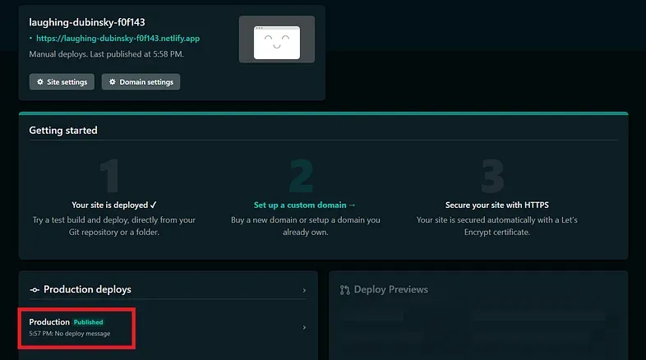The height and width of the screenshot is (360, 646).
Task: Click the smiley face in the site preview
Action: pos(276,41)
